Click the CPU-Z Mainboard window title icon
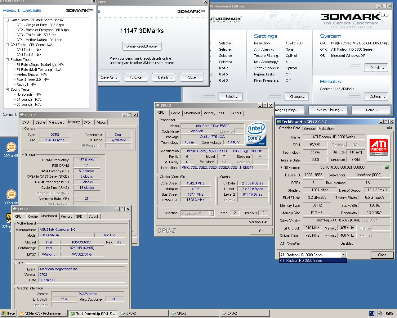 pos(15,209)
